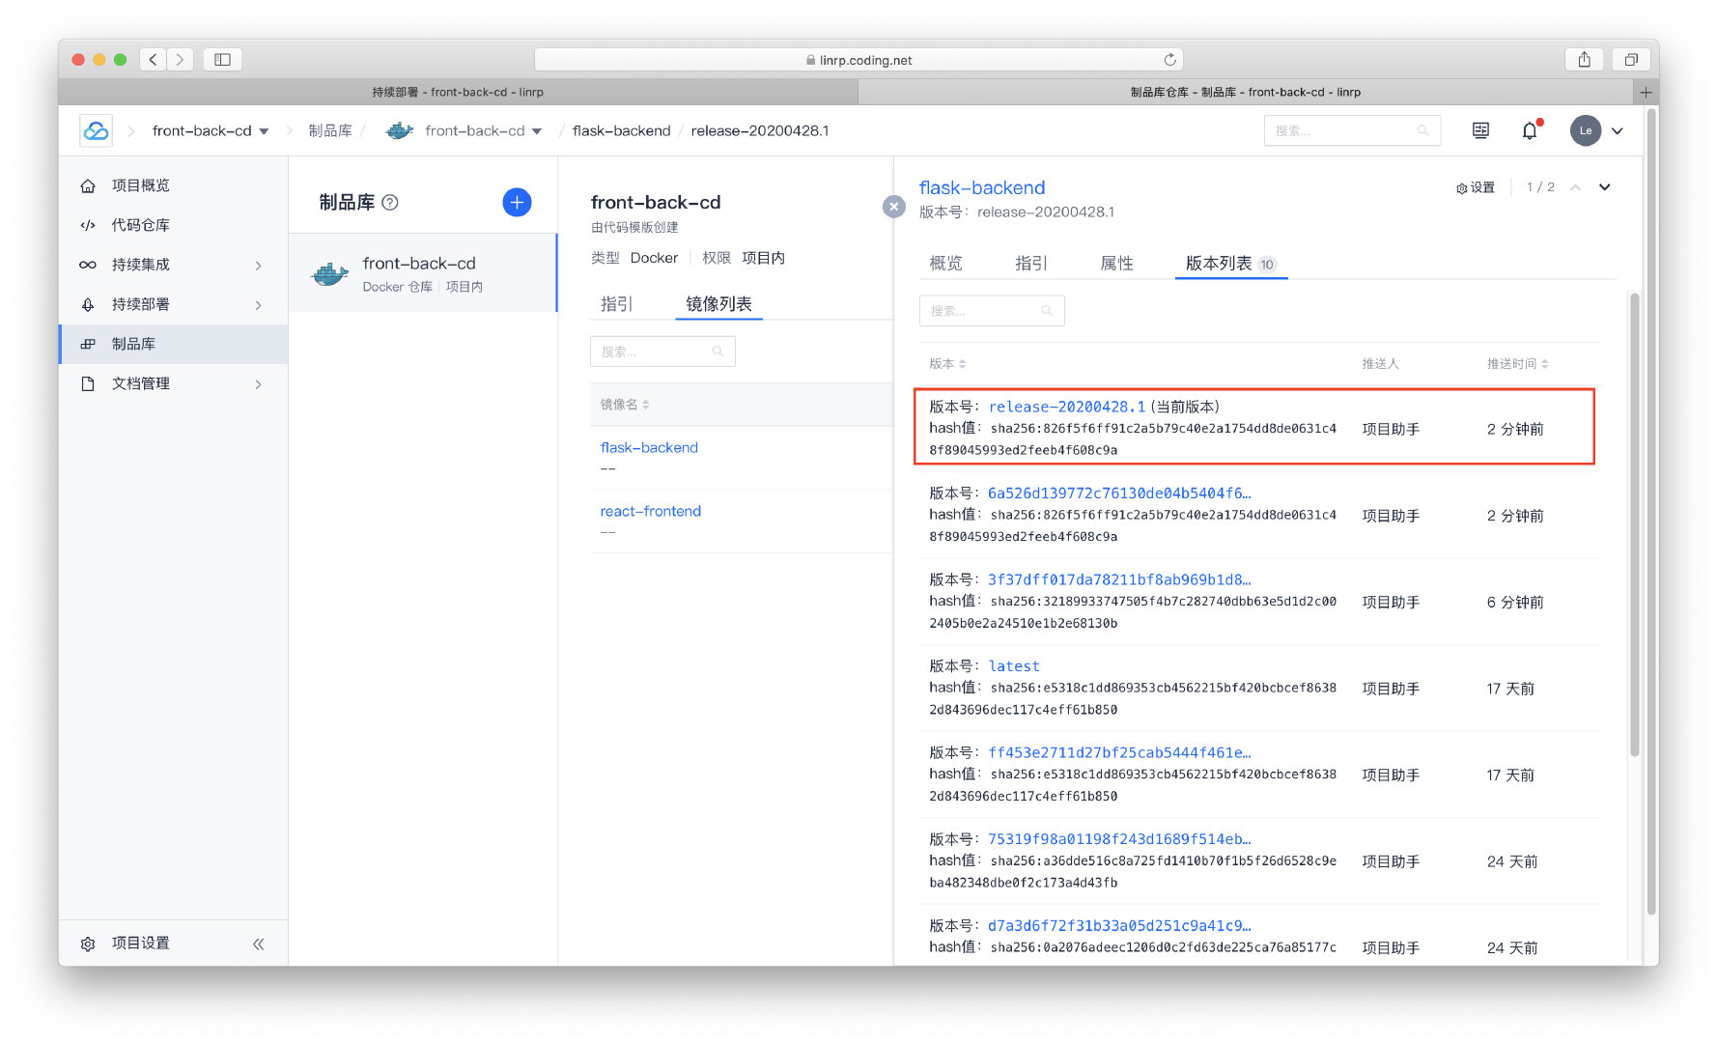The image size is (1717, 1043).
Task: Switch to the 镜像列表 tab
Action: (718, 304)
